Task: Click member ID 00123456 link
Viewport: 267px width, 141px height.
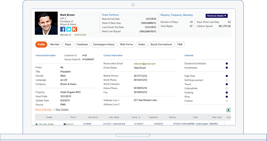Action: click(80, 35)
